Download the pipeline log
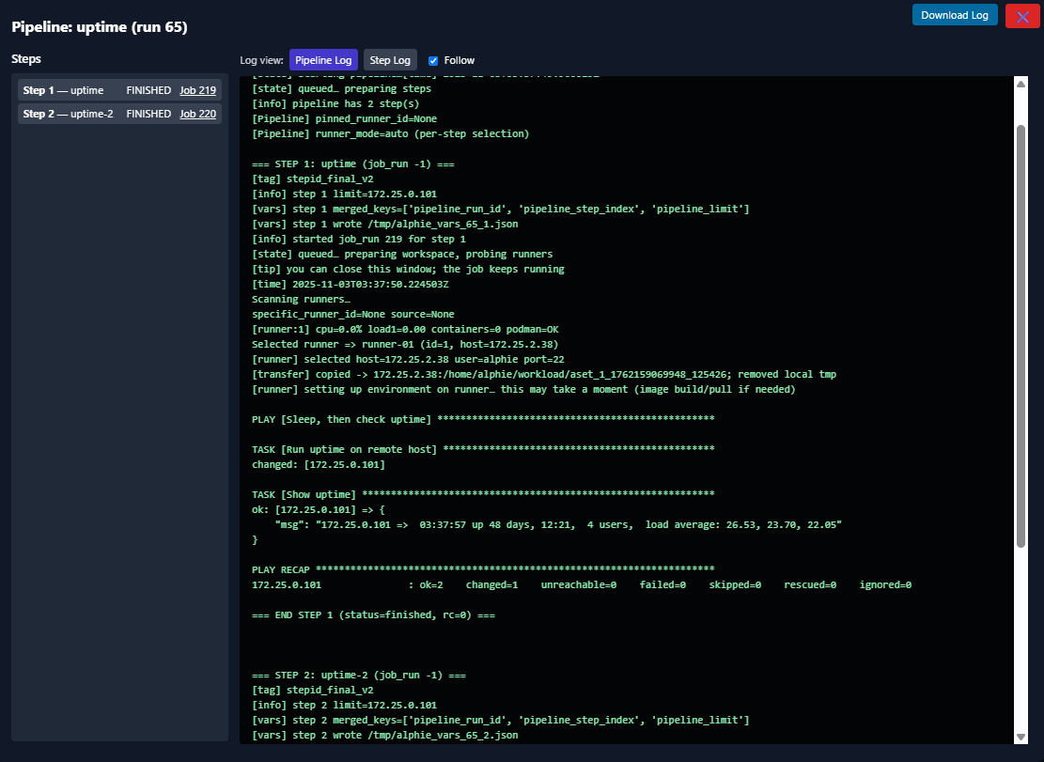This screenshot has height=762, width=1044. coord(954,15)
